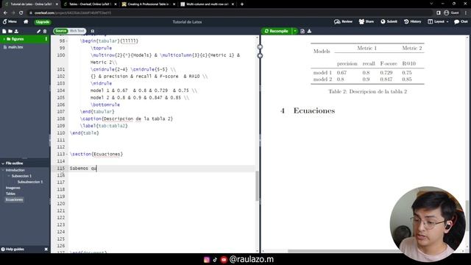The width and height of the screenshot is (471, 265).
Task: Open Guest profile menu
Action: 451,13
